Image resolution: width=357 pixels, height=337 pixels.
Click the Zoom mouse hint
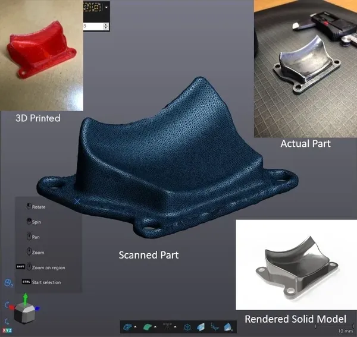coord(36,252)
